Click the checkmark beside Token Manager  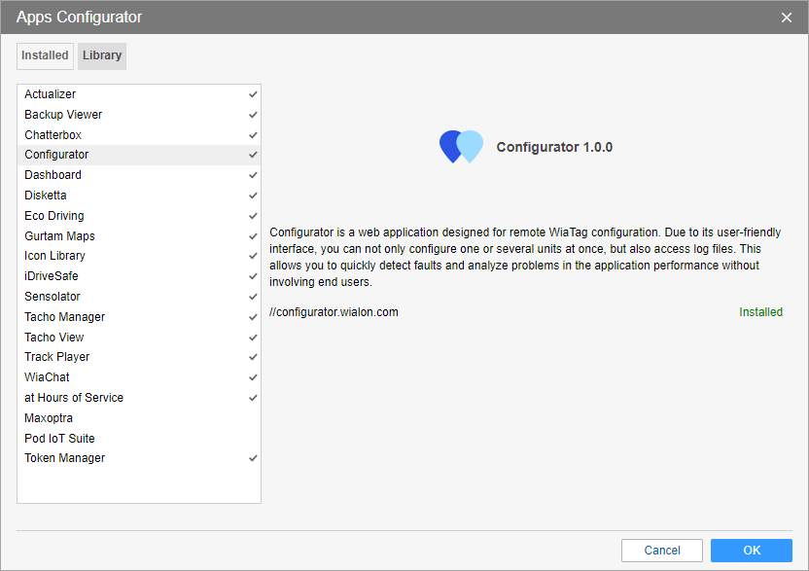[x=253, y=458]
